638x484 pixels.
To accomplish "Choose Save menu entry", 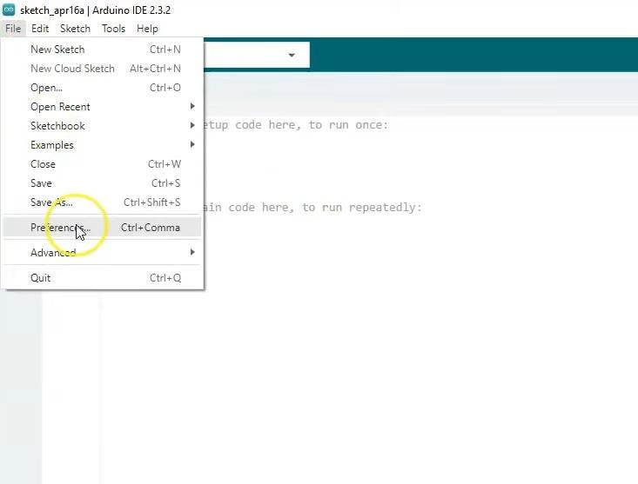I will coord(102,183).
